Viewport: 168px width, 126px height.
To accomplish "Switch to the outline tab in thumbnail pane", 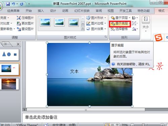I will pos(5,44).
